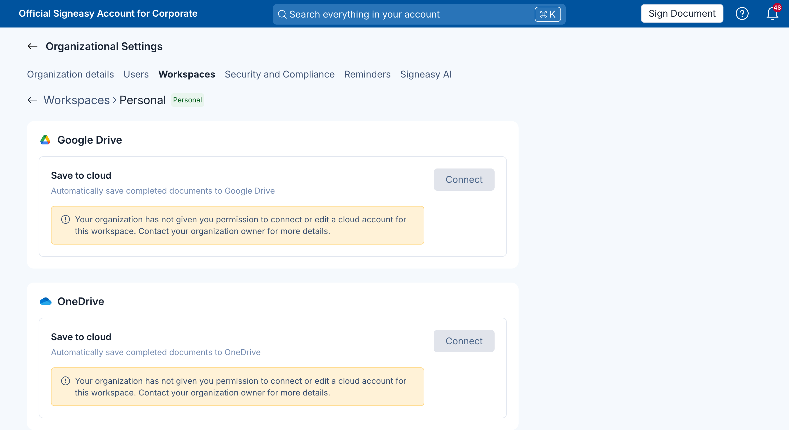
Task: Click the permission notice text in OneDrive card
Action: [x=241, y=387]
